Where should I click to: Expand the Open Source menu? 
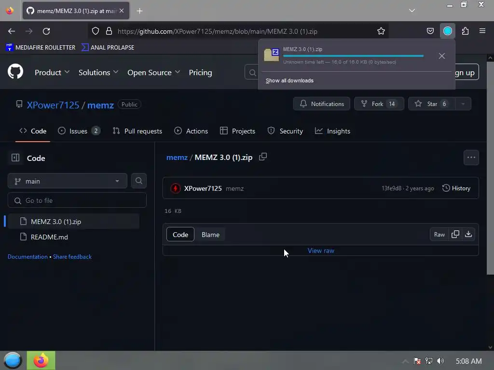[x=154, y=72]
